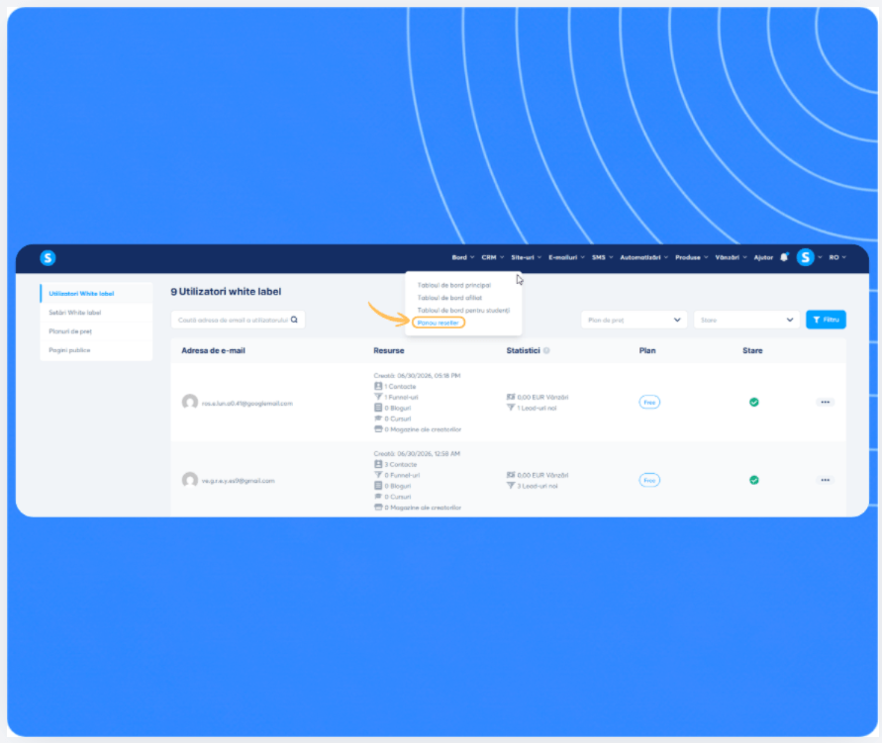
Task: Click the 9 Utilizatori white label heading
Action: [226, 292]
